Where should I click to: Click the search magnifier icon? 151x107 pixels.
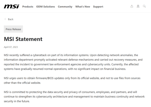point(144,6)
